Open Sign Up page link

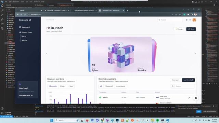pos(24,40)
